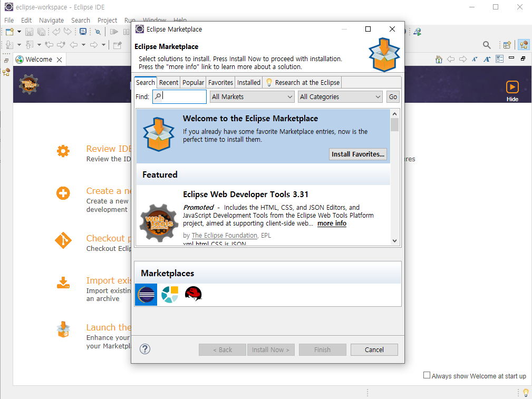Expand Back history dropdown arrow
This screenshot has height=399, width=532.
83,45
